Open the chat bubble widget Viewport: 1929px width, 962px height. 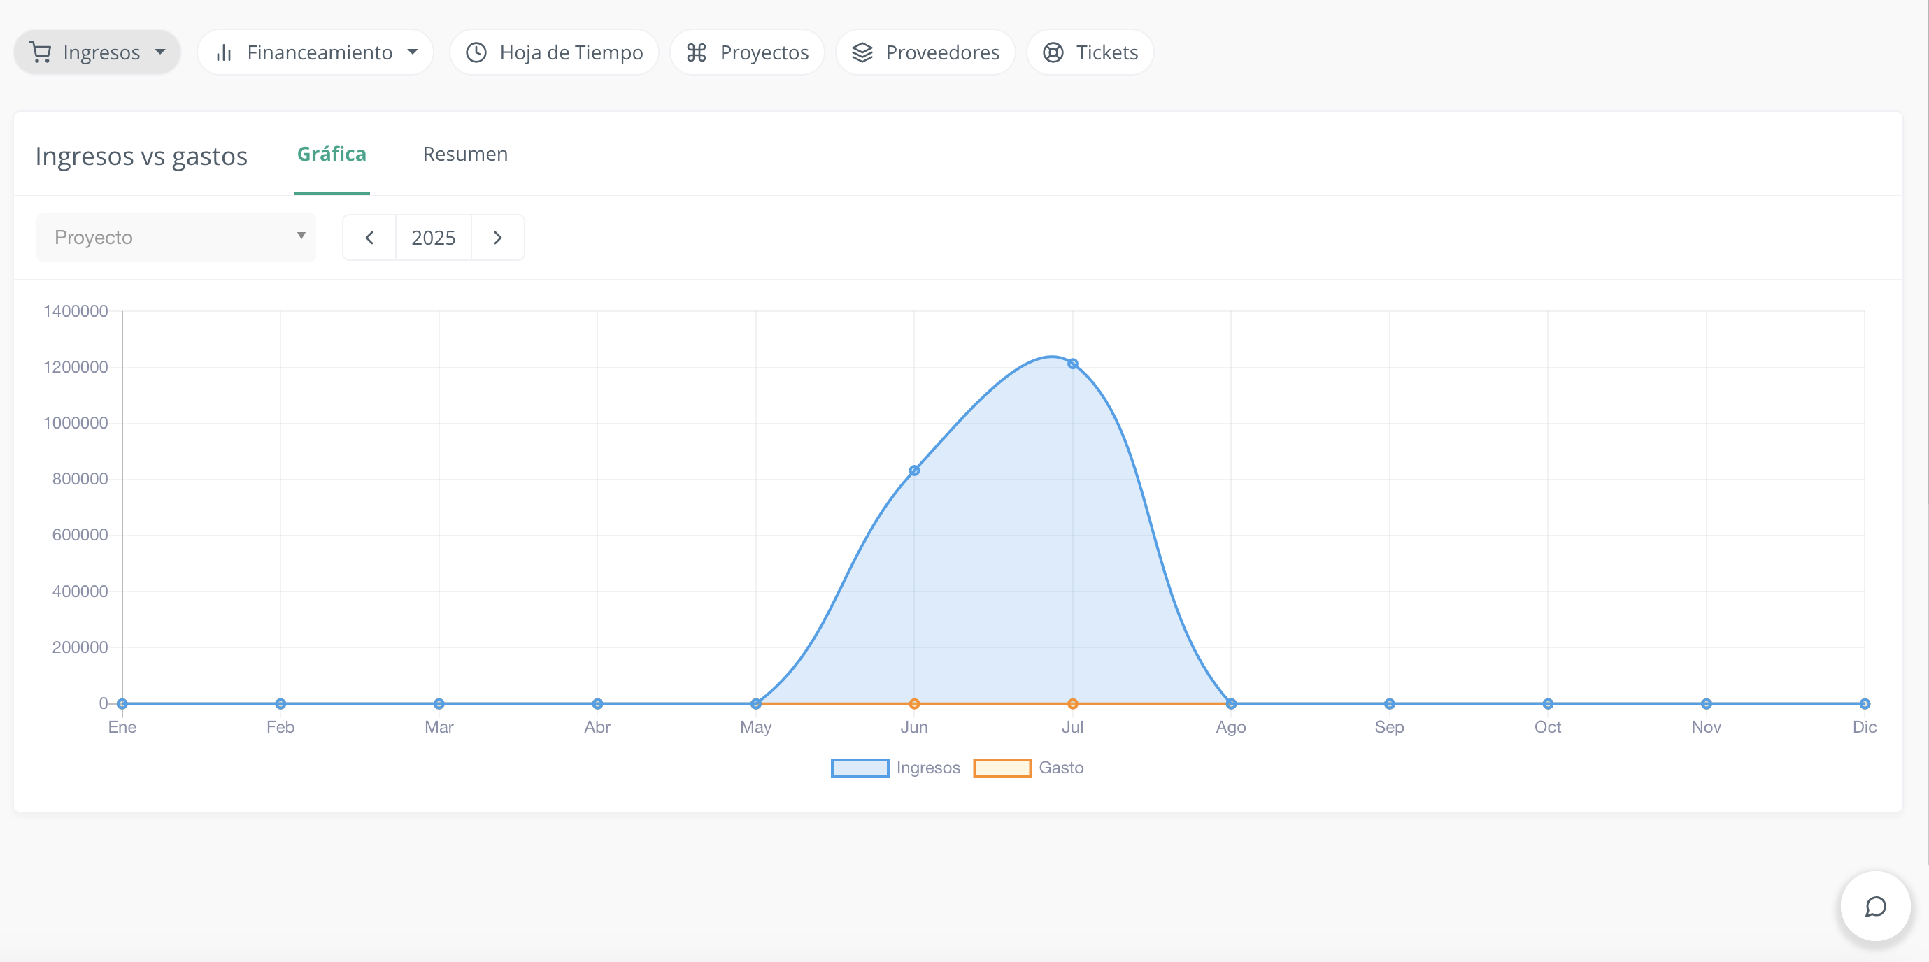[x=1874, y=906]
